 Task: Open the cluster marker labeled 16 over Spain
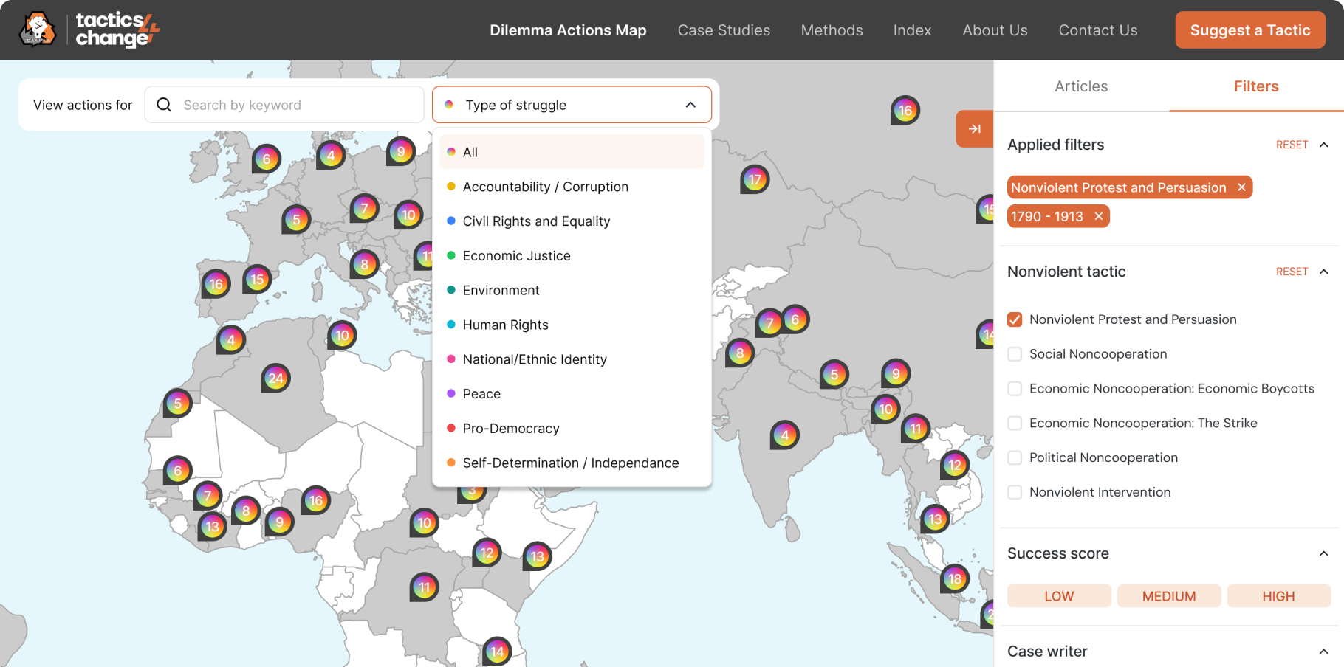point(215,283)
